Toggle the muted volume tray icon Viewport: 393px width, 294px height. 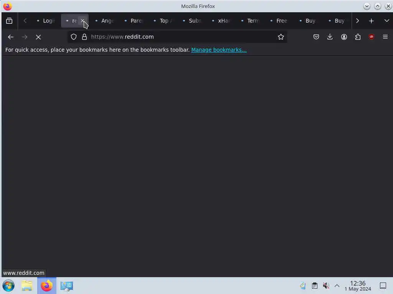[x=326, y=286]
